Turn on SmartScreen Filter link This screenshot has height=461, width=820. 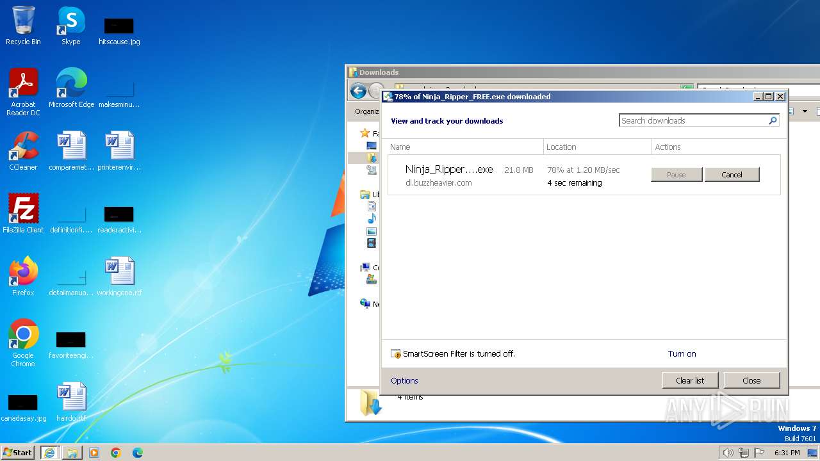click(682, 353)
